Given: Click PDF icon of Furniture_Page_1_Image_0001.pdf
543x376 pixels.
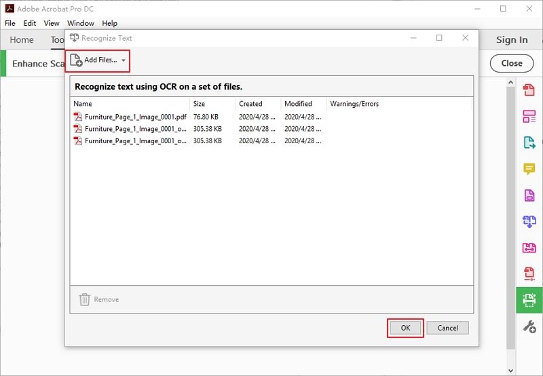Looking at the screenshot, I should tap(78, 117).
